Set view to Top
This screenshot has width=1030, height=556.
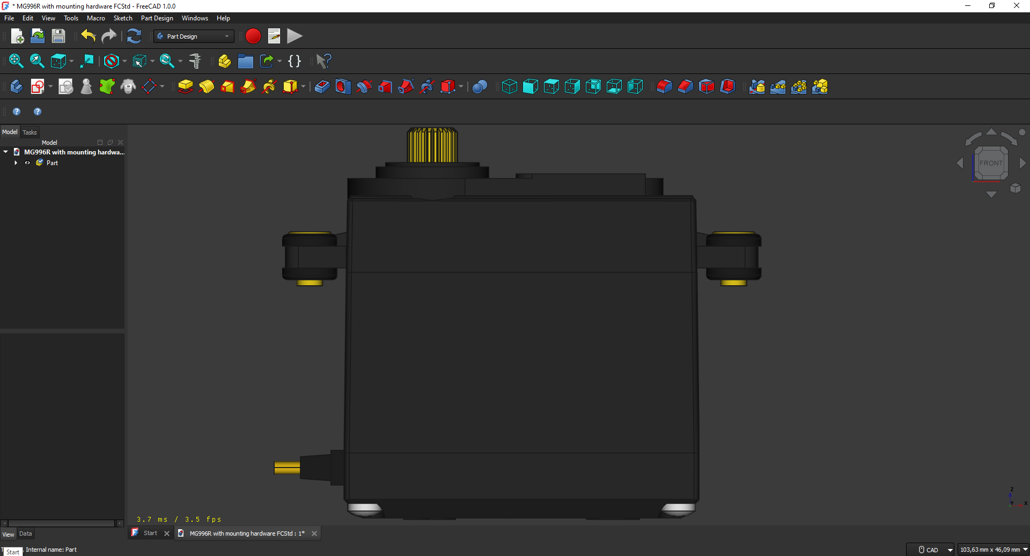pos(551,86)
